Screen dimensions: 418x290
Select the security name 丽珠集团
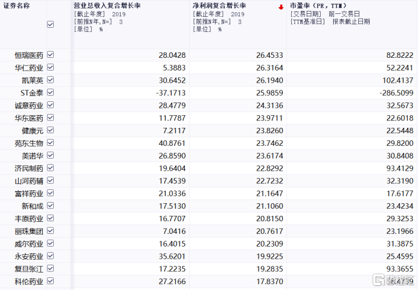click(29, 231)
